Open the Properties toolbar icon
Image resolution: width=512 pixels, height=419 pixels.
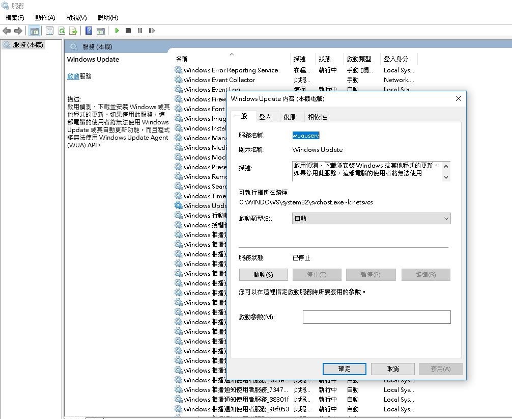tap(50, 31)
